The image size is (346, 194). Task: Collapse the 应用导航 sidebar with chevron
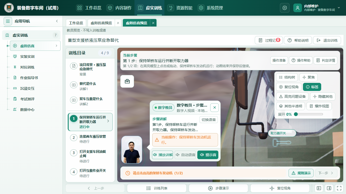coord(57,21)
